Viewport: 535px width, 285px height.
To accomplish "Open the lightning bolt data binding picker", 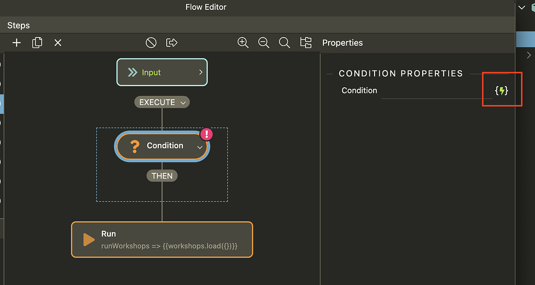I will pos(502,91).
